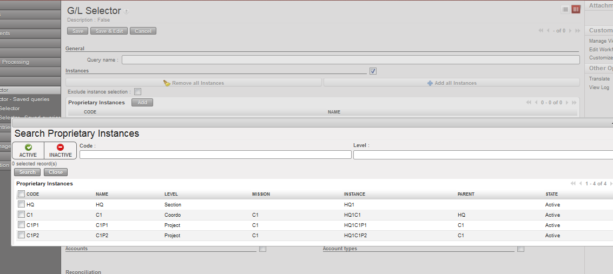The image size is (613, 274).
Task: Select the C1P1 row checkbox
Action: (21, 225)
